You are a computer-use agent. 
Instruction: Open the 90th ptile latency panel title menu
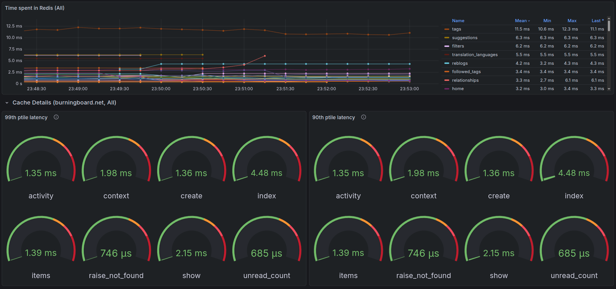tap(333, 117)
